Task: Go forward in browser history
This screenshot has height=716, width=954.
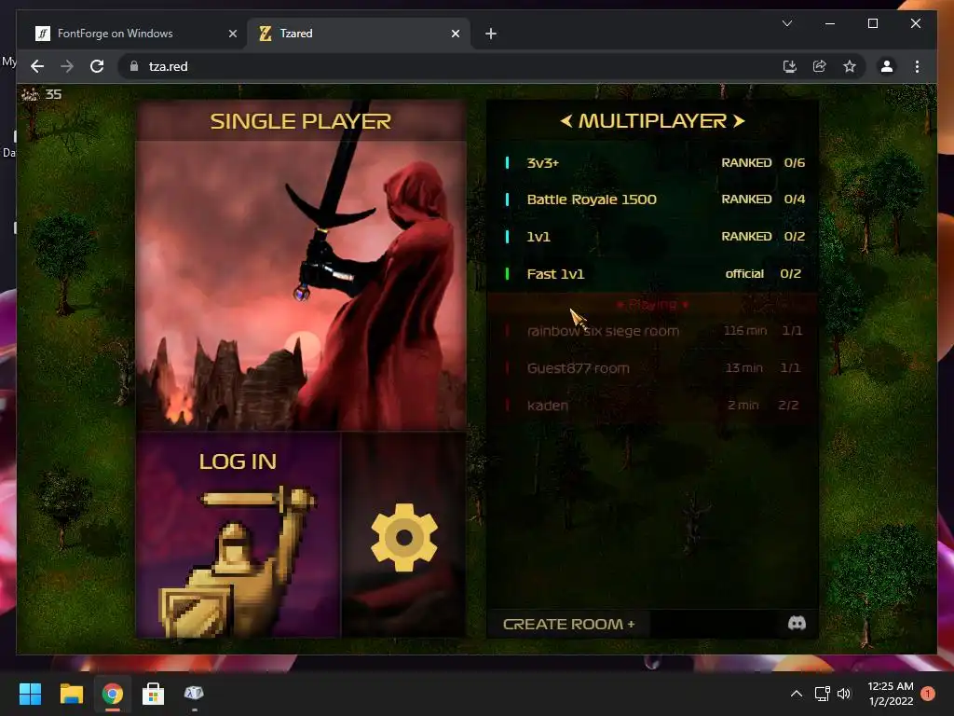Action: (67, 66)
